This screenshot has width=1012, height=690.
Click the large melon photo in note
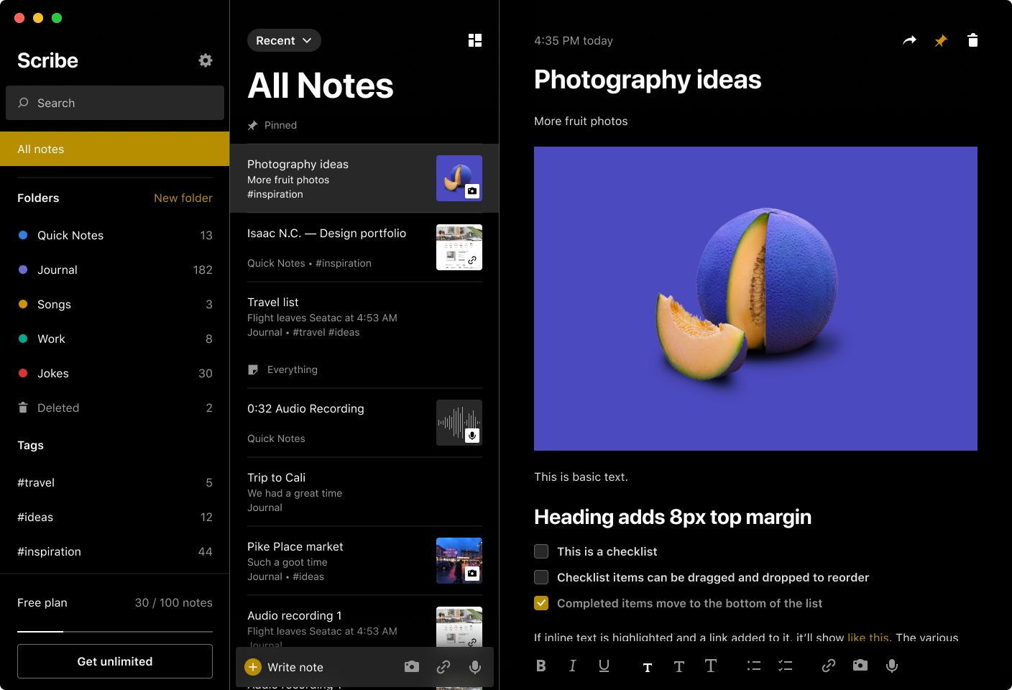pos(755,298)
